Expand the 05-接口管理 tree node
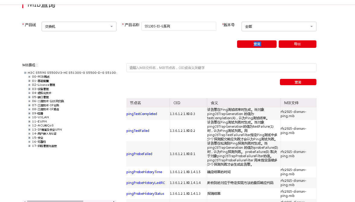The width and height of the screenshot is (355, 202). click(x=29, y=97)
